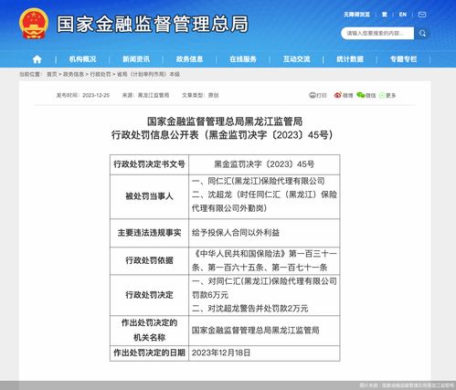Click the 作出处罚决定的机关名称 label
The height and width of the screenshot is (390, 456).
[149, 331]
